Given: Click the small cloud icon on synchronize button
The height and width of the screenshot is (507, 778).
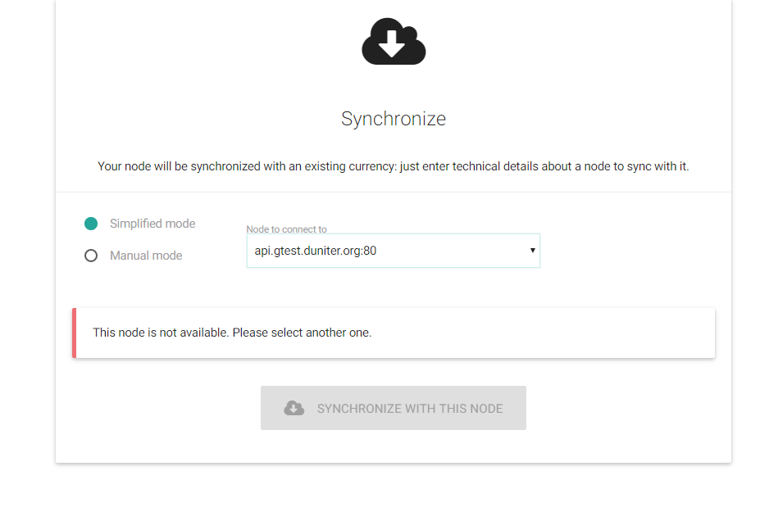Looking at the screenshot, I should point(293,408).
